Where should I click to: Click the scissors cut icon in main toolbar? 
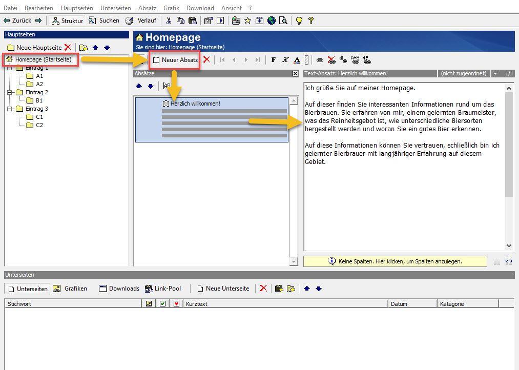[x=168, y=20]
